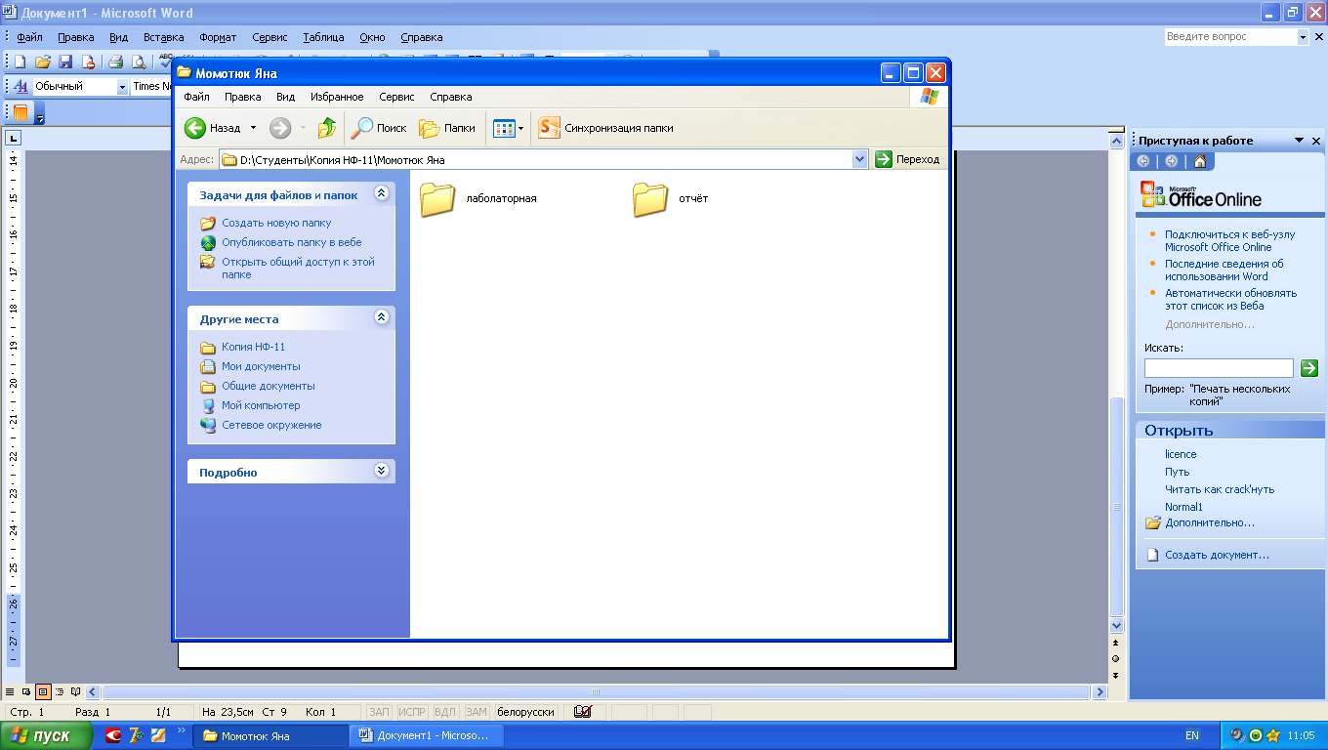Click Explorer's green Up folder icon
This screenshot has width=1328, height=750.
coord(326,128)
